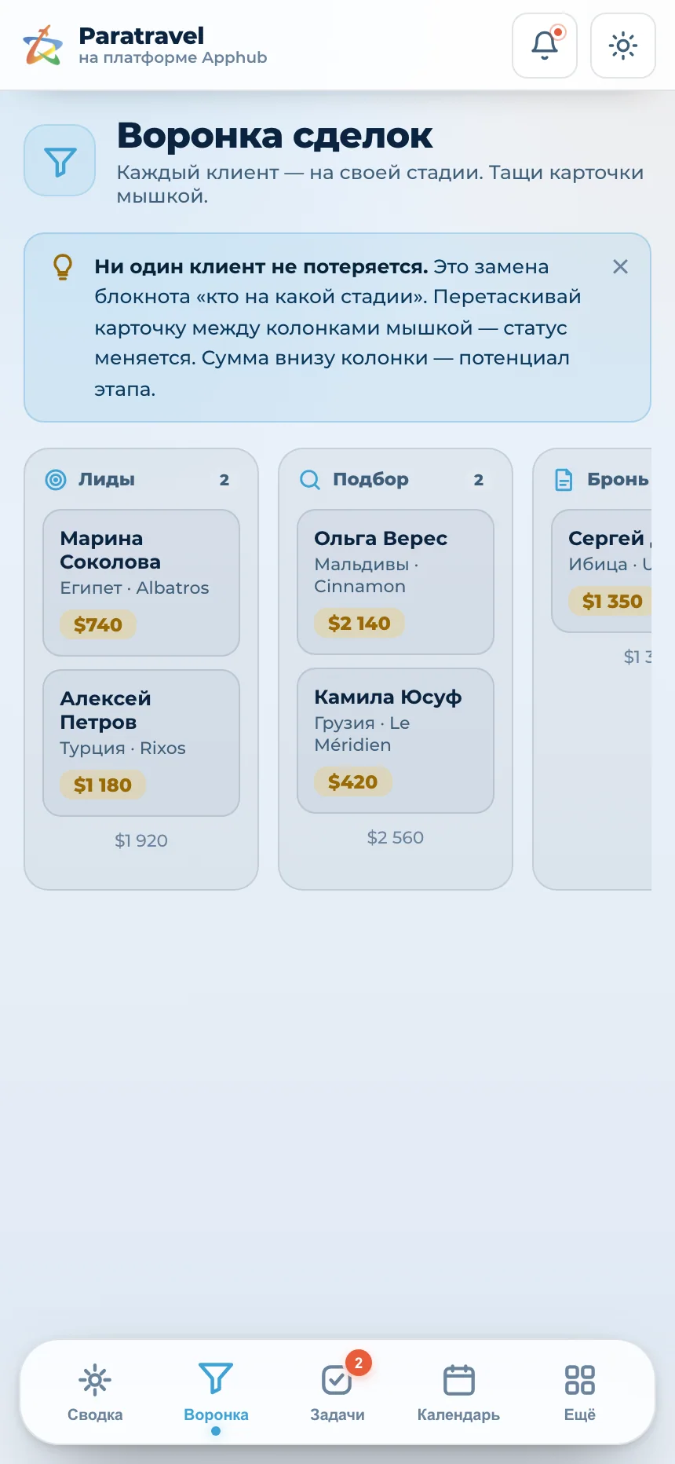
Task: Go to the Календарь tab
Action: [458, 1393]
